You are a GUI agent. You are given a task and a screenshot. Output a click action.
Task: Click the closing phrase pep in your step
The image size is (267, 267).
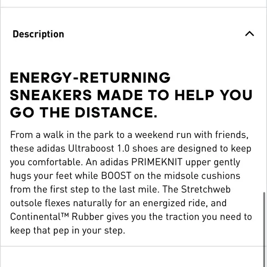coord(89,231)
